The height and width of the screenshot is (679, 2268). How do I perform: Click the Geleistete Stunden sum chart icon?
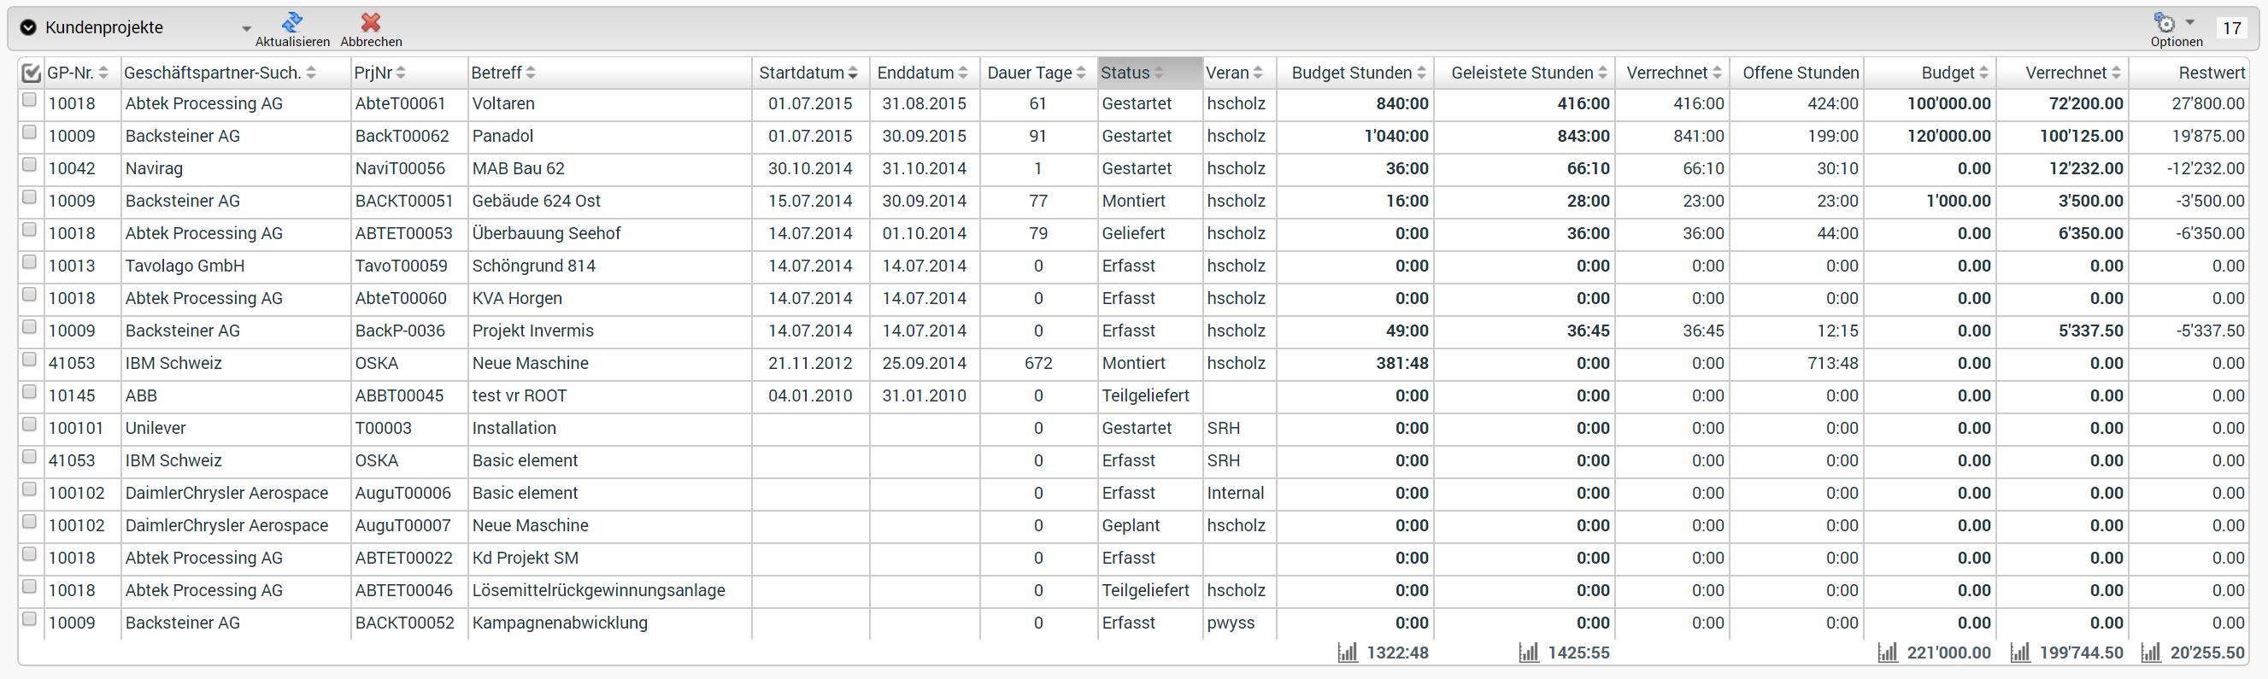1529,653
